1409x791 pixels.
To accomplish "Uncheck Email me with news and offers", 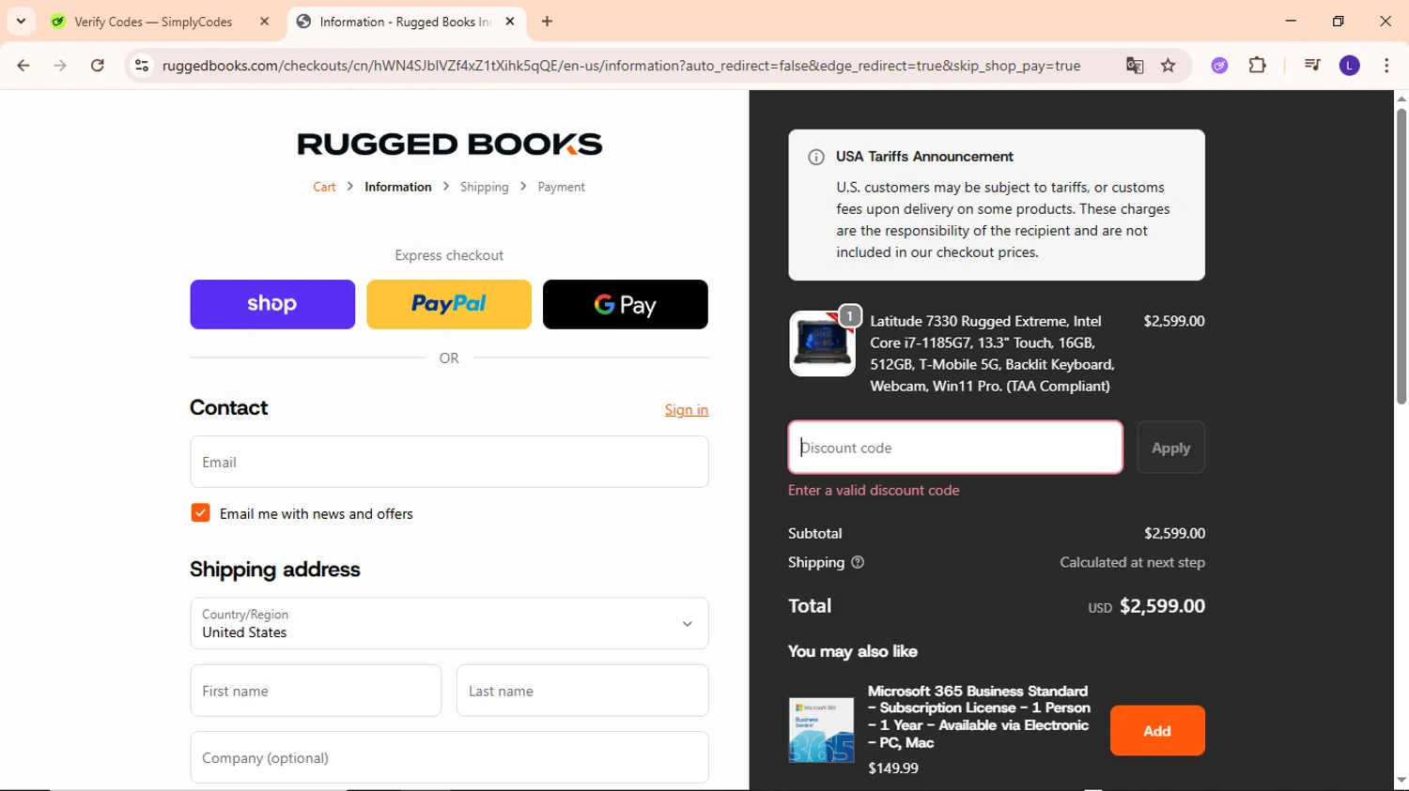I will [200, 513].
